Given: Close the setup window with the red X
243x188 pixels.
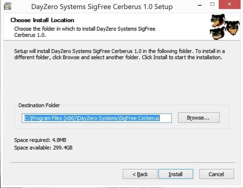Looking at the screenshot, I should click(x=229, y=5).
